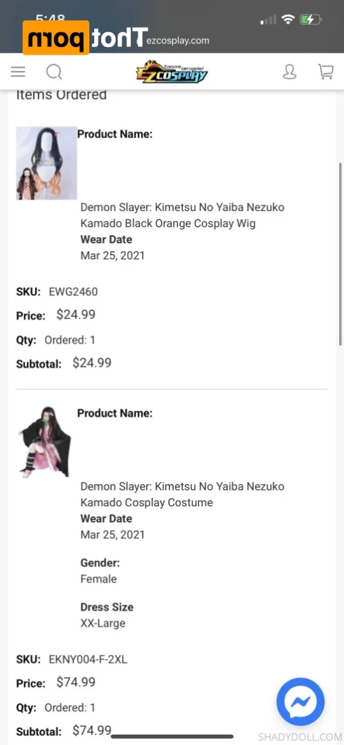The width and height of the screenshot is (344, 745).
Task: Tap the battery charging indicator
Action: [x=311, y=19]
